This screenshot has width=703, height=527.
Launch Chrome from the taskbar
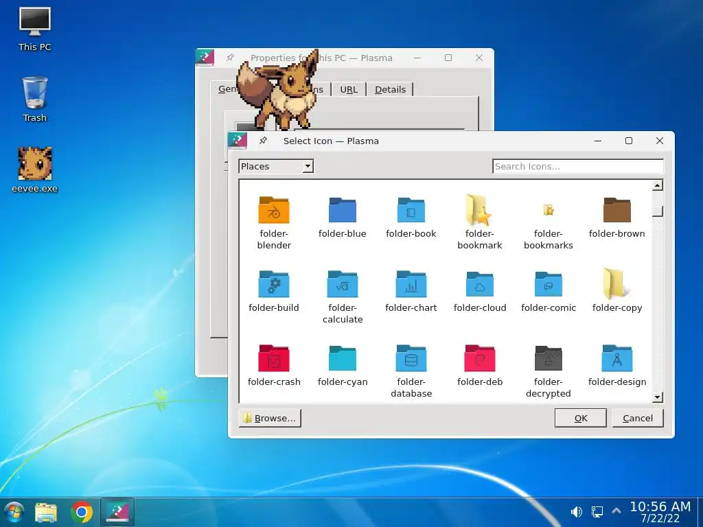[x=82, y=512]
